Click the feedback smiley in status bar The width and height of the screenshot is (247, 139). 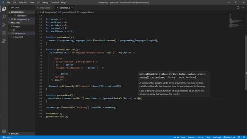[239, 137]
